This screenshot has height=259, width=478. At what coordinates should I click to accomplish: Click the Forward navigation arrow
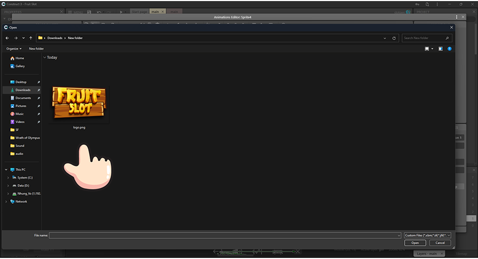(15, 38)
